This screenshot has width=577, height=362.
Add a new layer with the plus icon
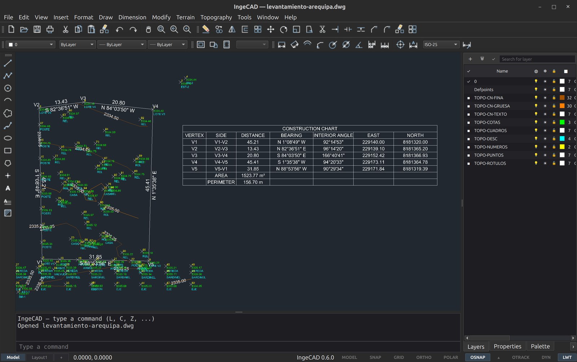pyautogui.click(x=470, y=59)
